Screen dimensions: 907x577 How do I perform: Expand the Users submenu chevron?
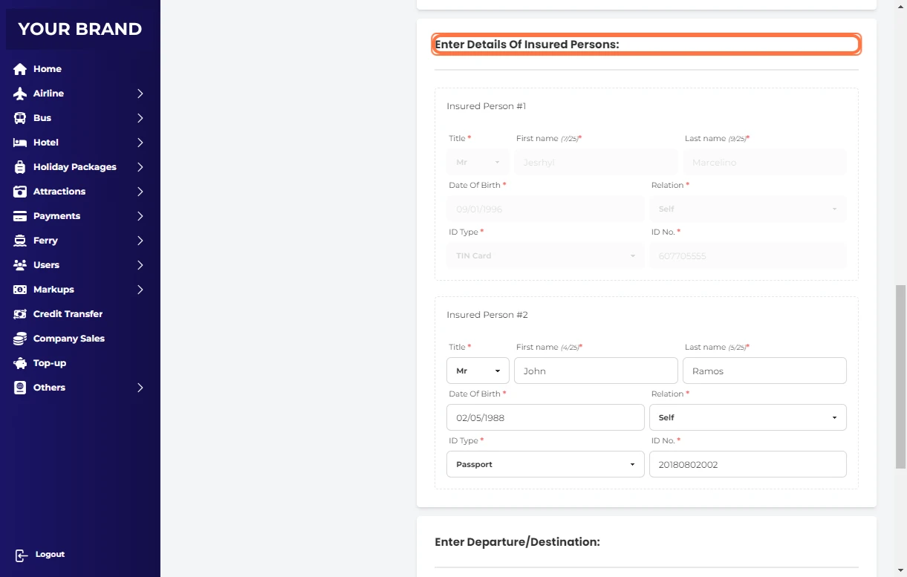[140, 265]
